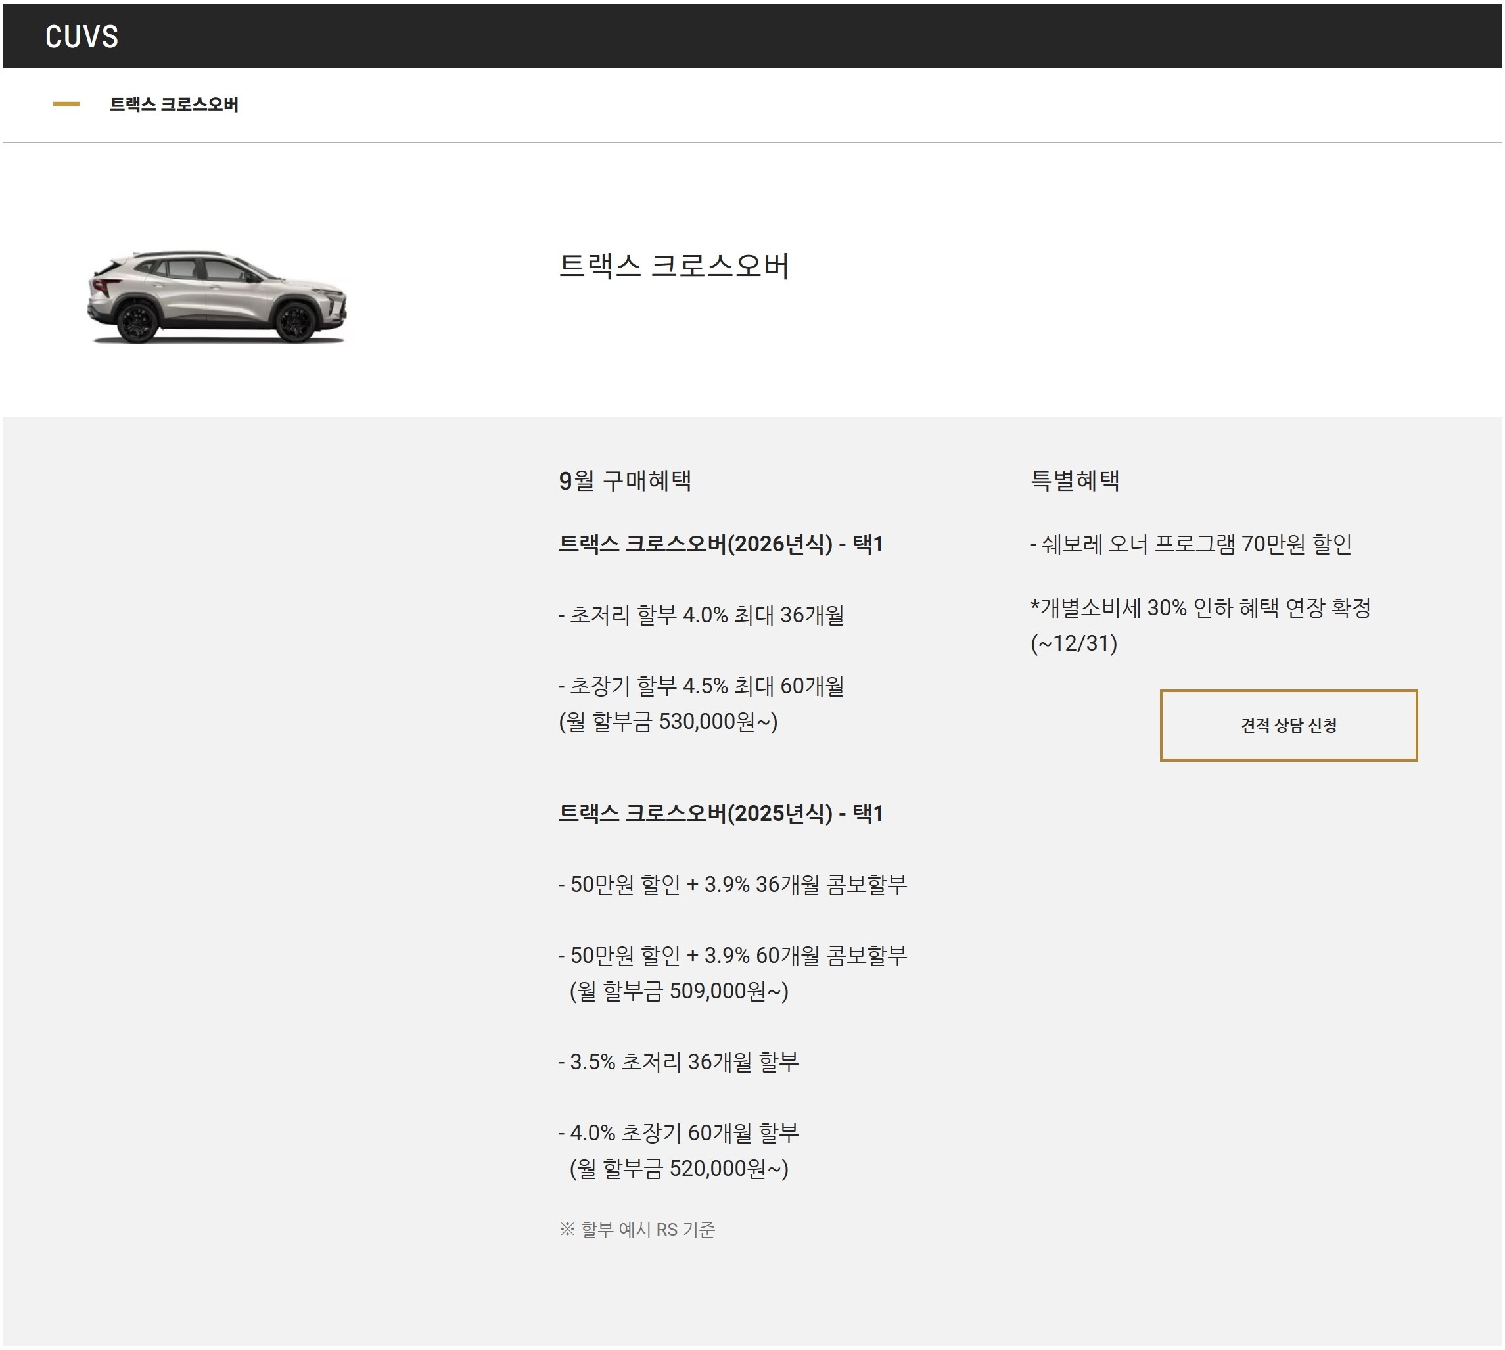Click the large 트랙스 크로스오버 model heading

674,266
